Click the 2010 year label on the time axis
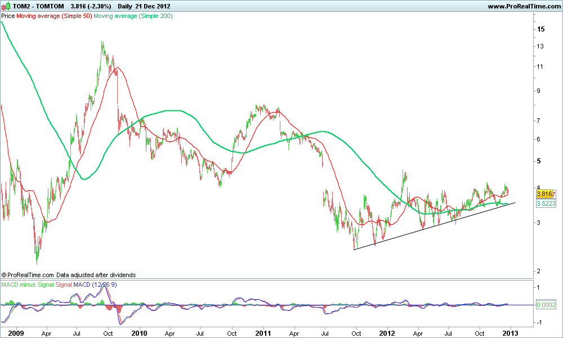 139,333
